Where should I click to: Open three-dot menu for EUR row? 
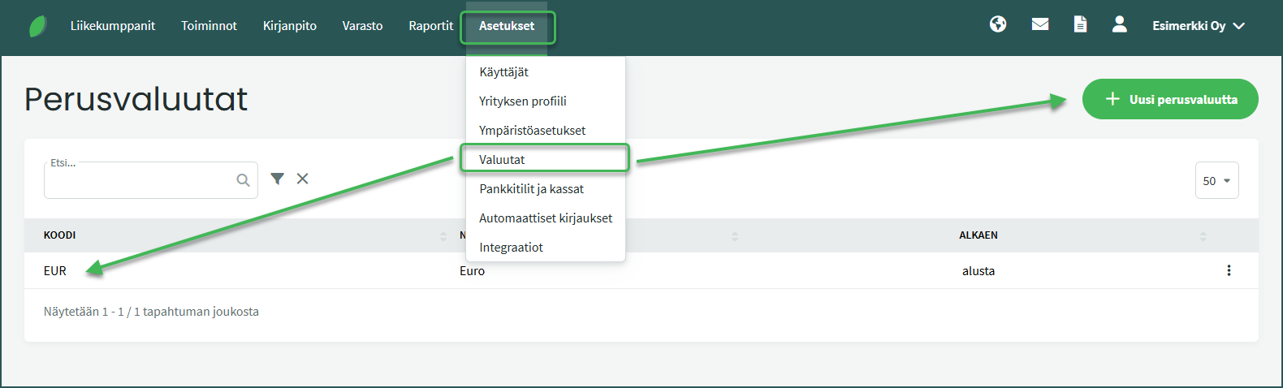click(x=1229, y=270)
